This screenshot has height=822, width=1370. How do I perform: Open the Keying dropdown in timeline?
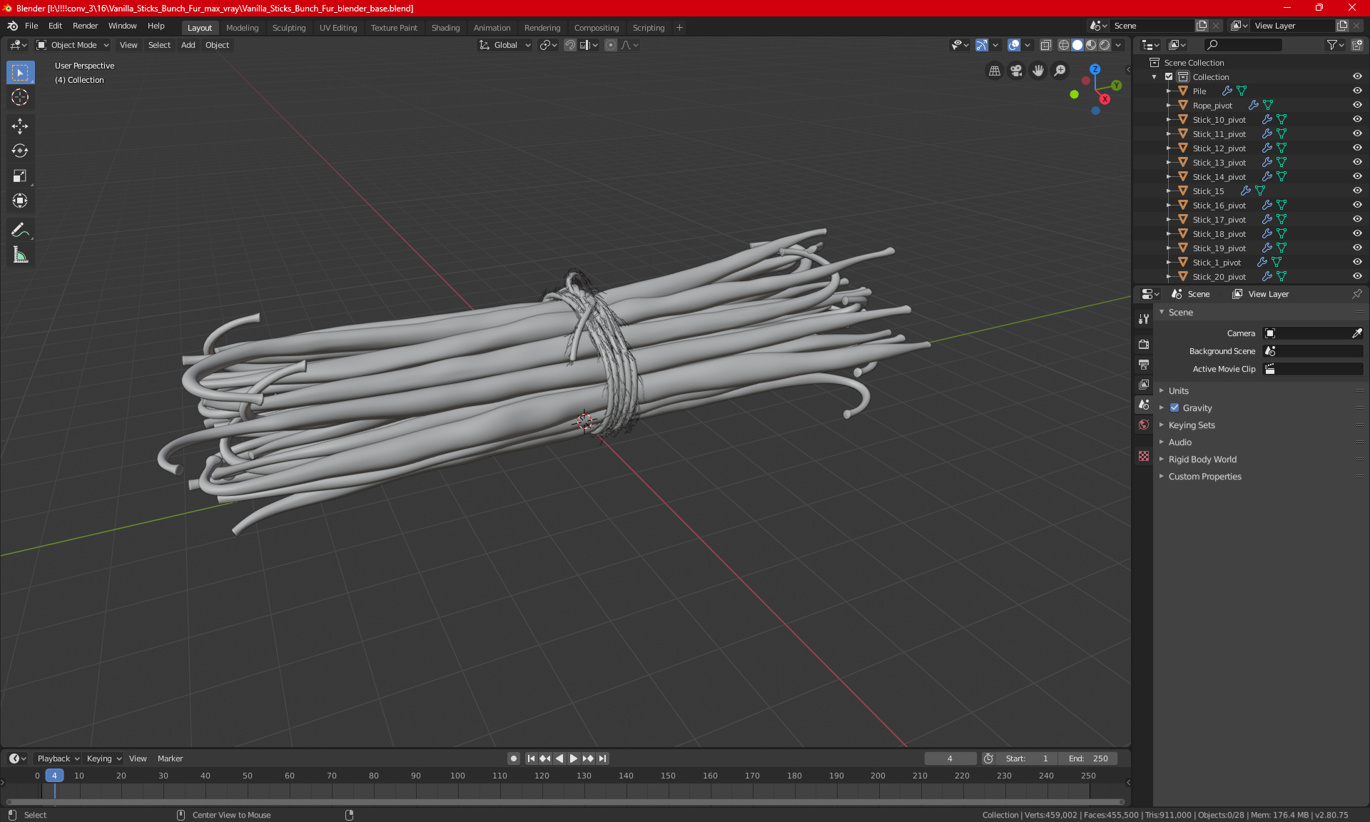coord(103,758)
